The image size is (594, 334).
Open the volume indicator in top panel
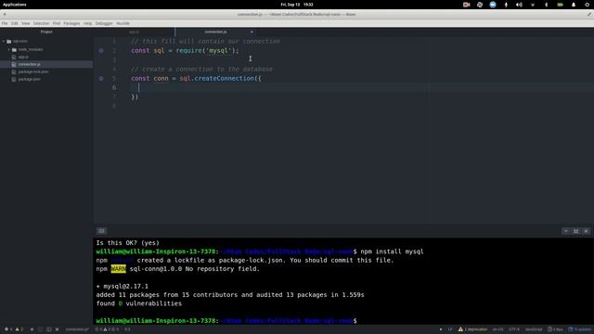coord(519,5)
